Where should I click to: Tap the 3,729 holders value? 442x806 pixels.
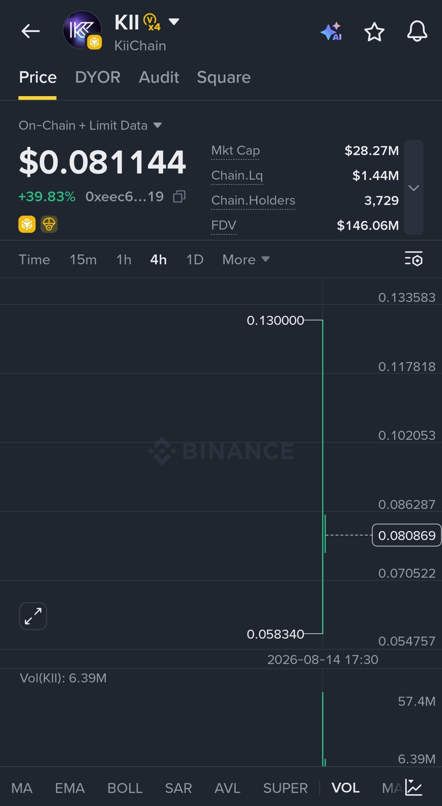coord(381,200)
